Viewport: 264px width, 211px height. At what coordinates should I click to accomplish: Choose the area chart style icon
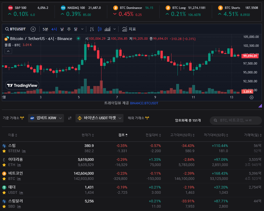[x=107, y=29]
